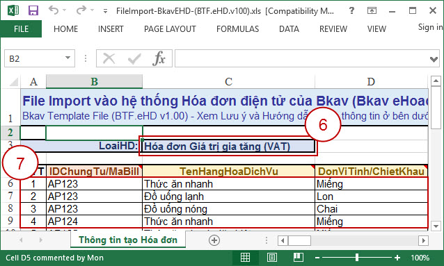Viewport: 444px width, 266px height.
Task: Expand the formula bar chevron
Action: pyautogui.click(x=434, y=59)
